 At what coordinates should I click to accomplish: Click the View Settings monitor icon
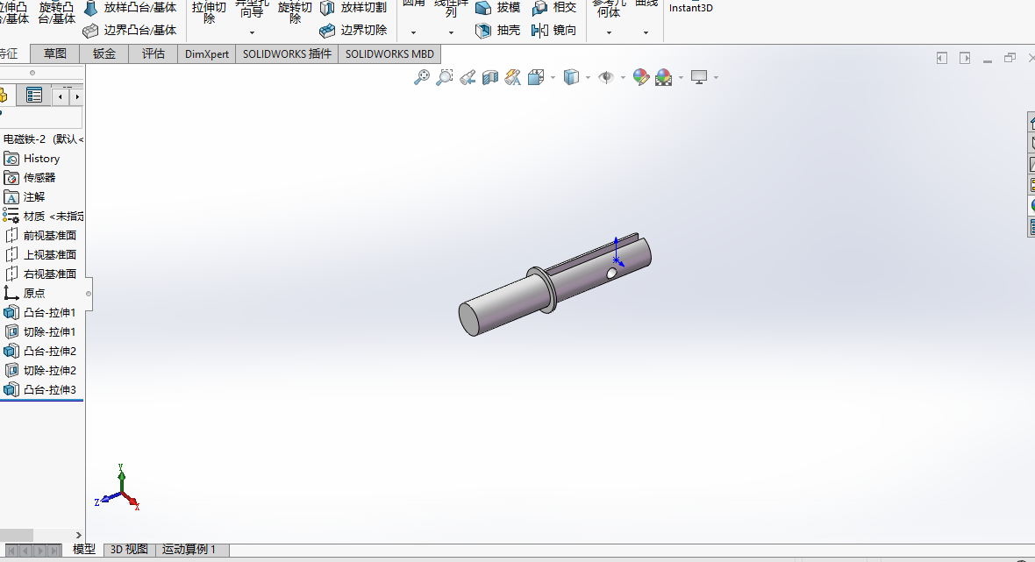coord(699,77)
